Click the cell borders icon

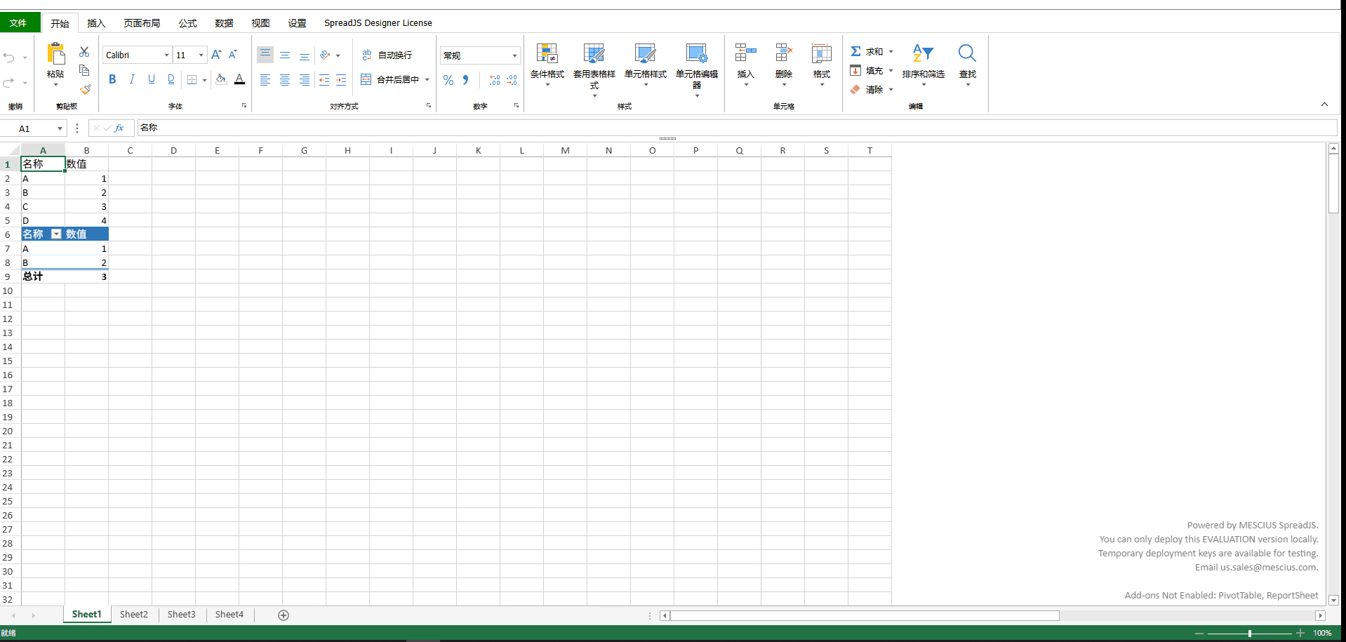[192, 80]
